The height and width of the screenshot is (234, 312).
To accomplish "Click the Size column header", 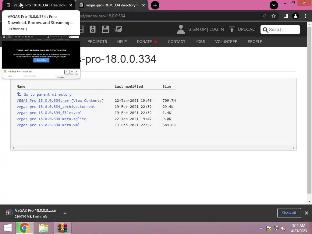I will [167, 86].
